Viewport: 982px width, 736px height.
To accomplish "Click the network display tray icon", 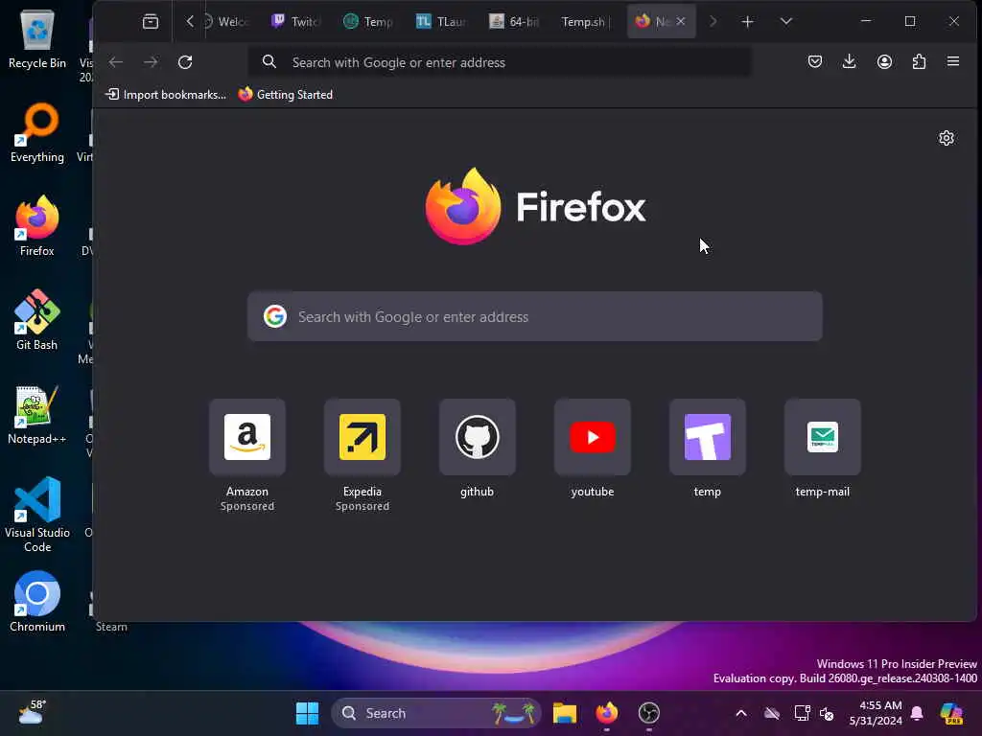I will pos(802,713).
